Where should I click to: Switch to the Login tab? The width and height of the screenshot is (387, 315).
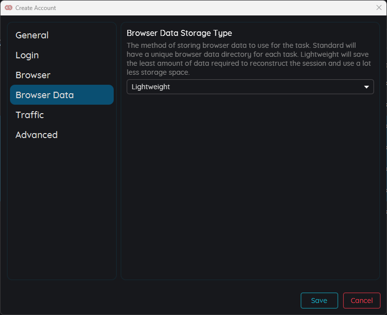click(27, 55)
